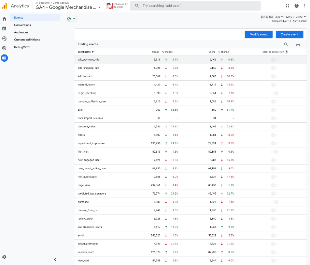Viewport: 310px width, 265px height.
Task: Open the Help question mark icon
Action: pos(296,6)
